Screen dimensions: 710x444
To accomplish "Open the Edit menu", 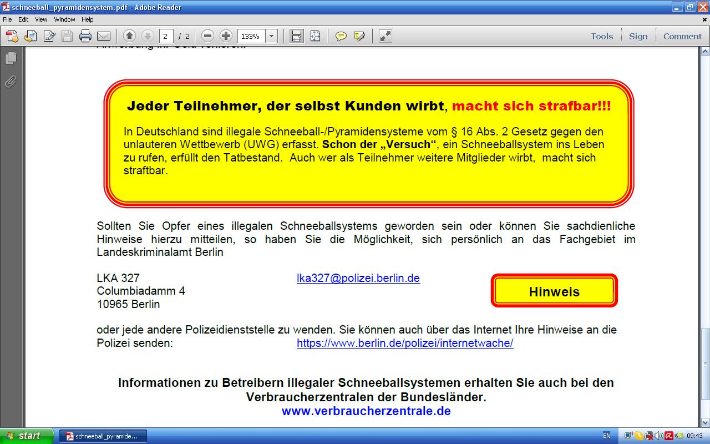I will pyautogui.click(x=23, y=19).
